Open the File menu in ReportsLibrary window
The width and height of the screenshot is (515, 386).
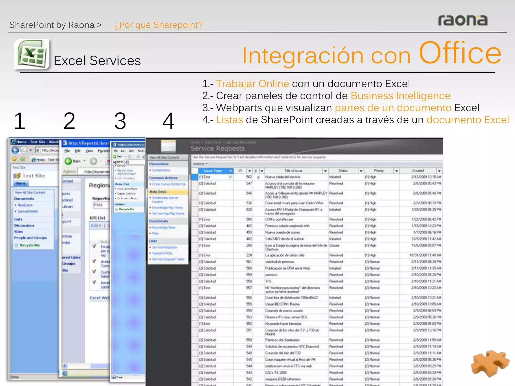click(67, 151)
